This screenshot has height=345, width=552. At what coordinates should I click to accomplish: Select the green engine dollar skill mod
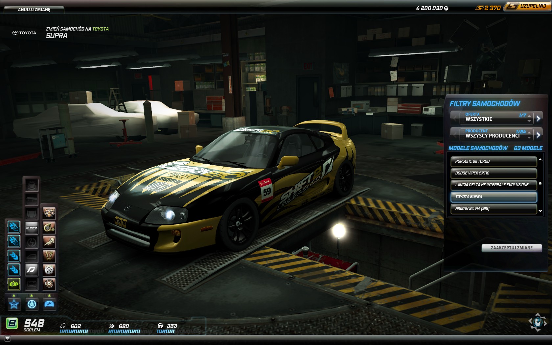coord(14,284)
